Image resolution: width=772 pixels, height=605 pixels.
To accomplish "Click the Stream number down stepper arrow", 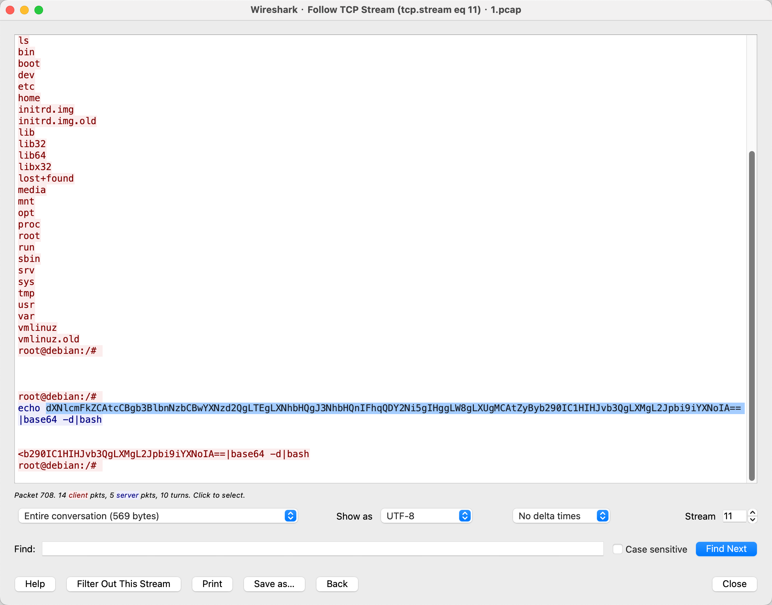I will [753, 520].
